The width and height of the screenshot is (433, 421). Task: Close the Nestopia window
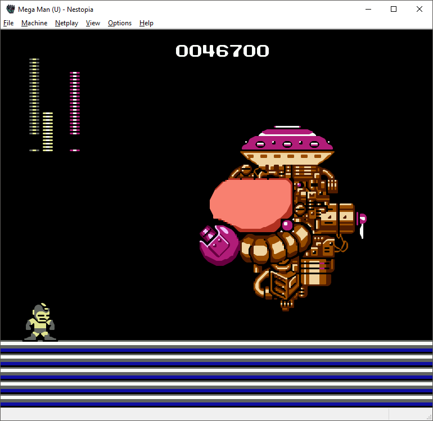click(419, 9)
